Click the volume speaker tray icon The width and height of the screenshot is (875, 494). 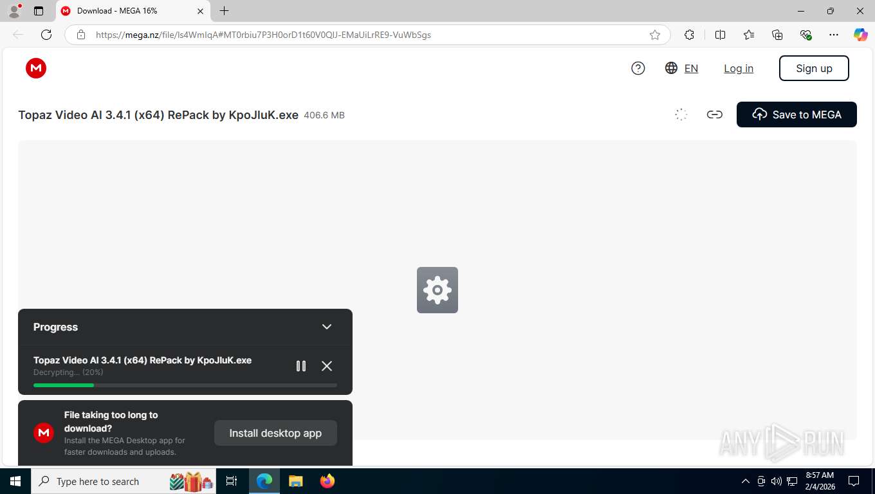click(x=777, y=481)
